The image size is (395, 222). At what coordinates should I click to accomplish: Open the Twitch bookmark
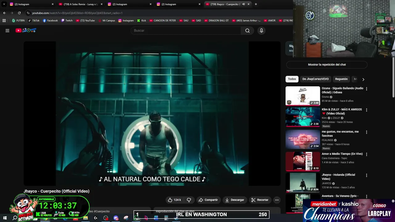67,21
